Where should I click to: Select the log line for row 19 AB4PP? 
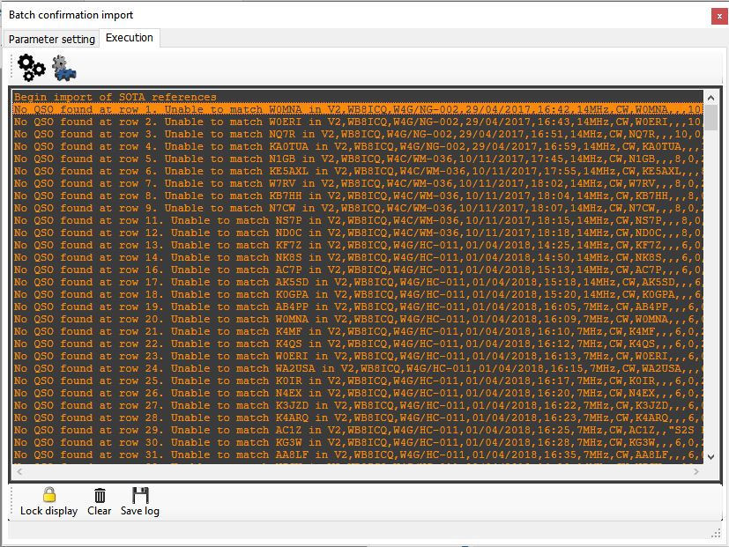(358, 307)
